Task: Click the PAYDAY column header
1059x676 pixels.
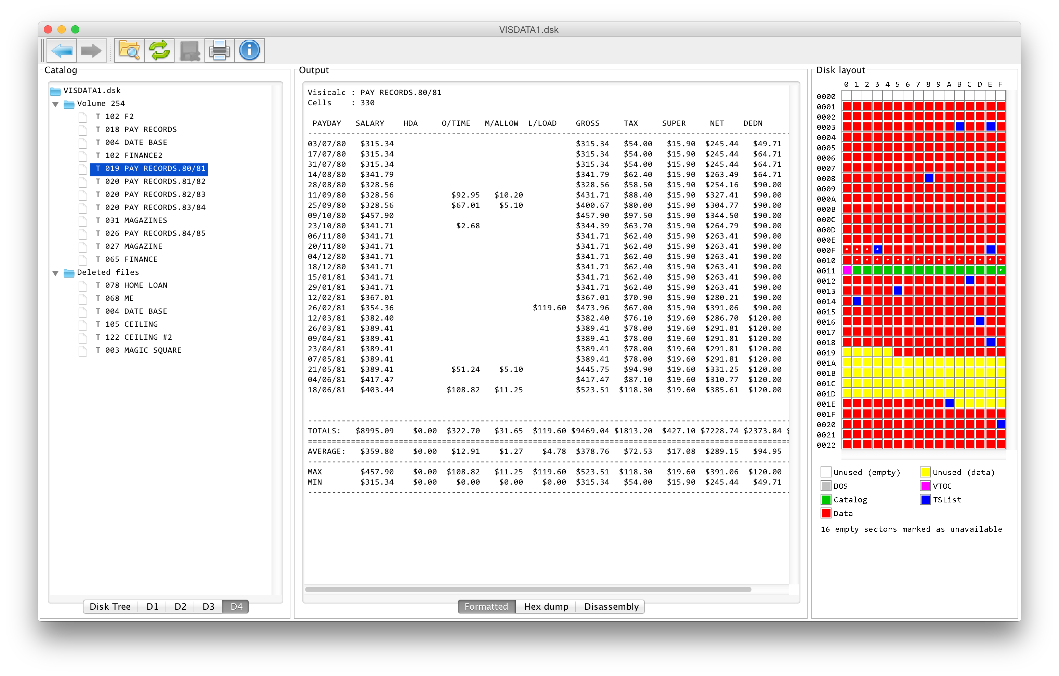Action: (327, 123)
